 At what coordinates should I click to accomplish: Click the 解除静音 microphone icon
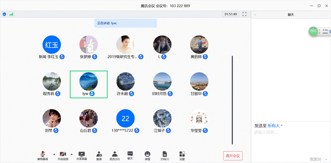(43, 154)
